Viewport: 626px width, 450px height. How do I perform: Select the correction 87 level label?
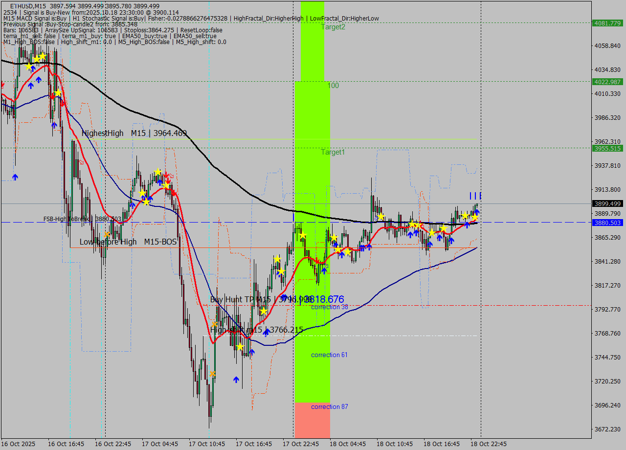[329, 406]
